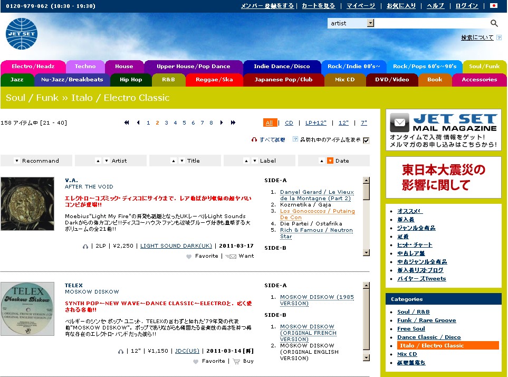Click the Japan flag language icon
The height and width of the screenshot is (377, 508).
click(x=493, y=5)
